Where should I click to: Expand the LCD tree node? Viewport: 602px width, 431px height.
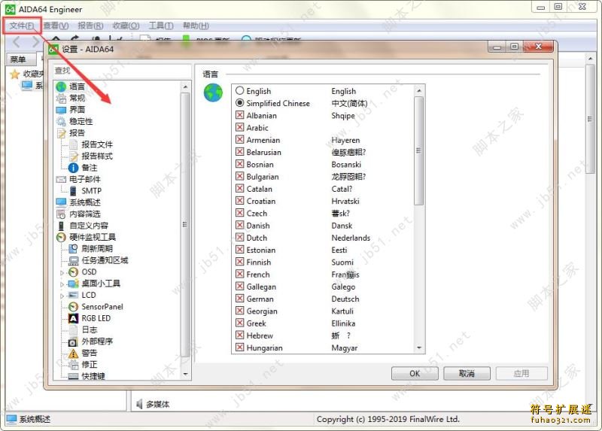62,296
